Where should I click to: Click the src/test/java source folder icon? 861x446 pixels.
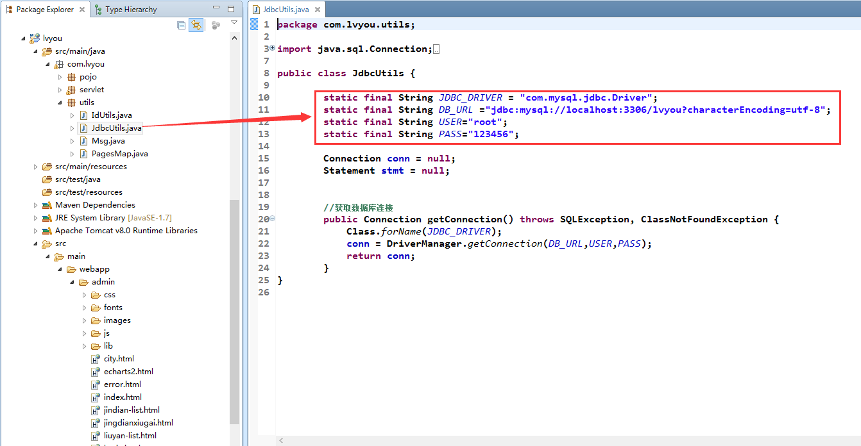pyautogui.click(x=47, y=179)
